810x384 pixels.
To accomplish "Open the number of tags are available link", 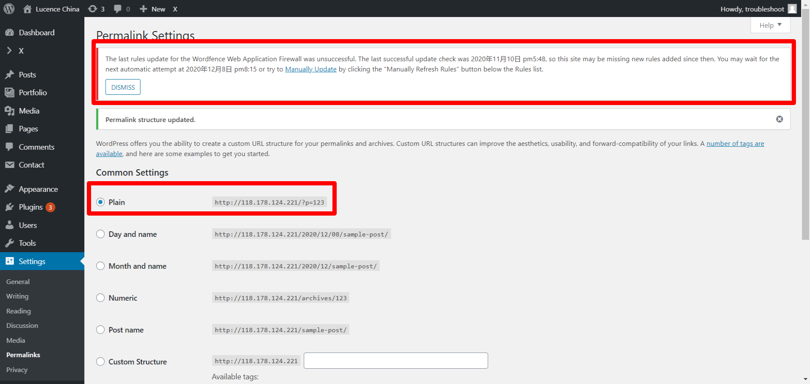I will [735, 144].
